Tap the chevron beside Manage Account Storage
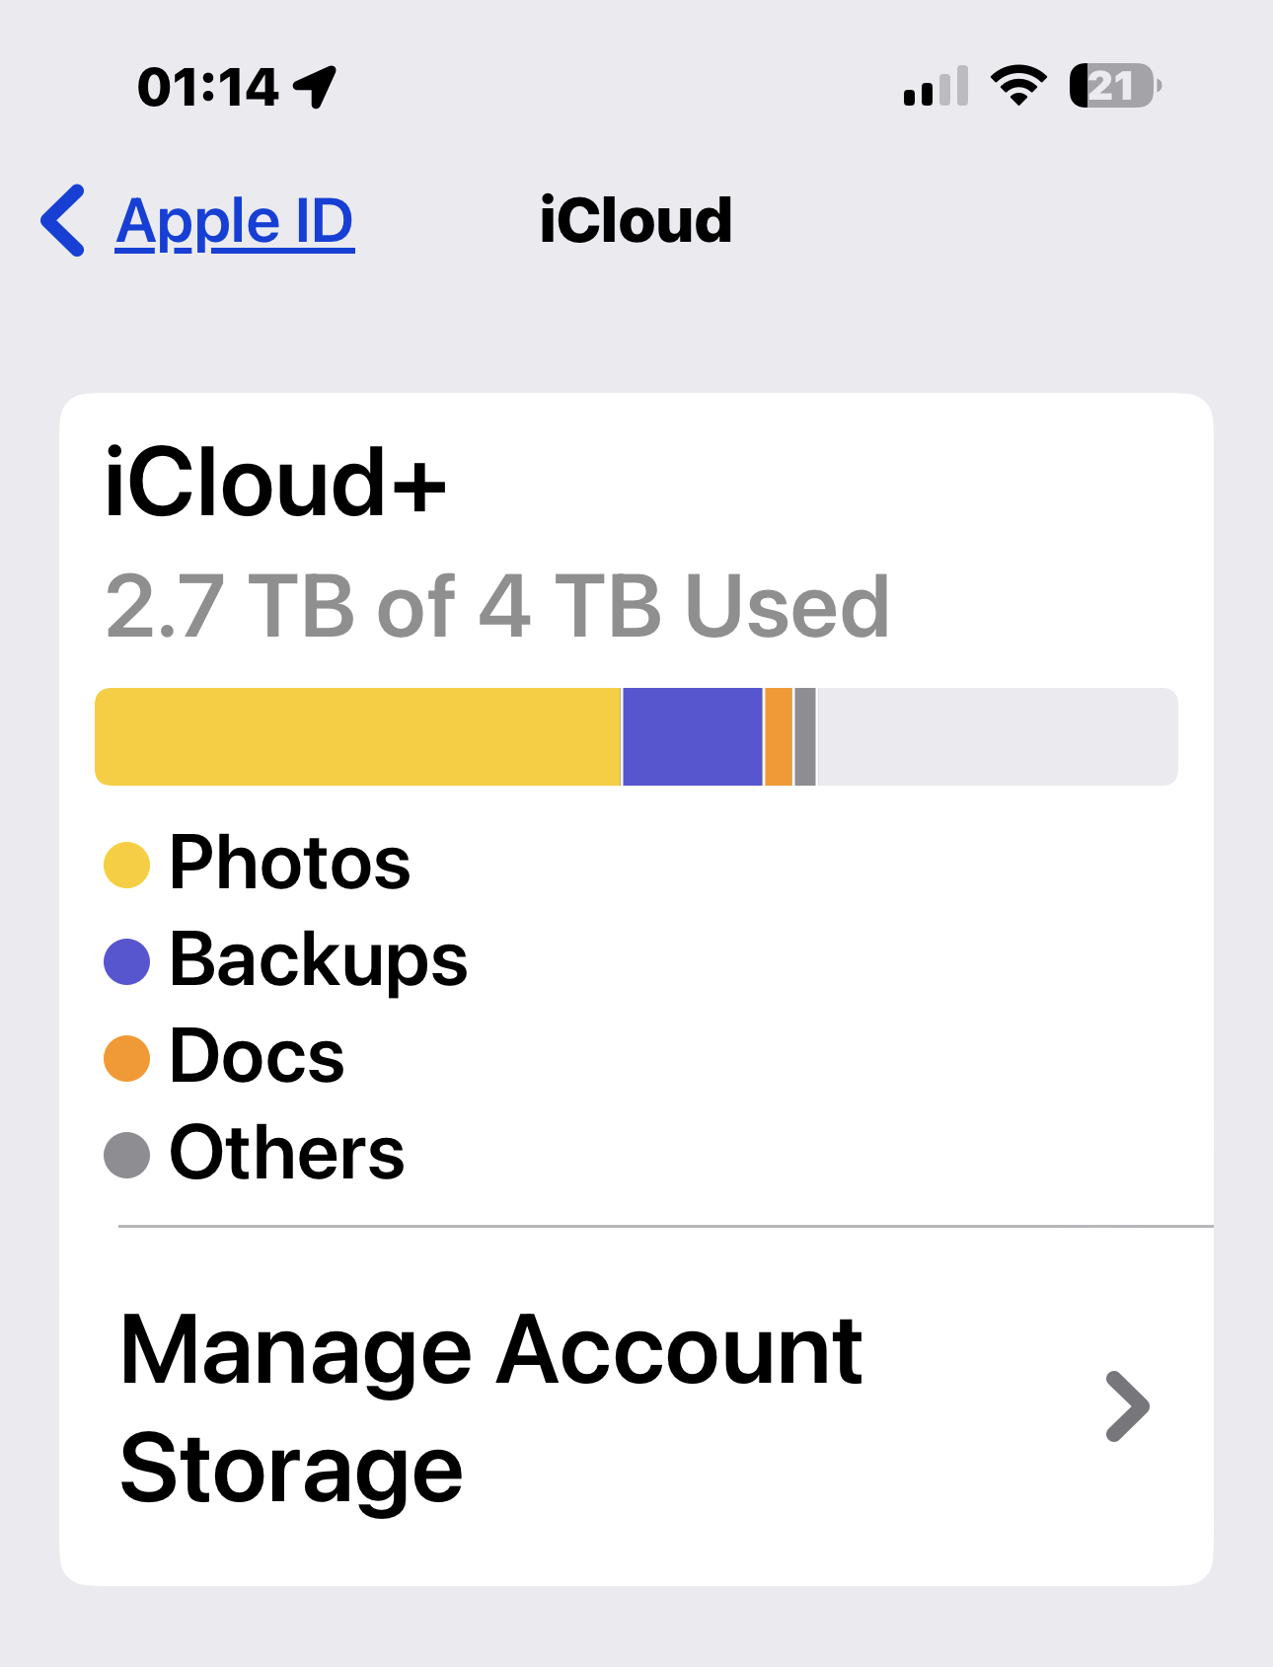The image size is (1273, 1667). (1127, 1406)
